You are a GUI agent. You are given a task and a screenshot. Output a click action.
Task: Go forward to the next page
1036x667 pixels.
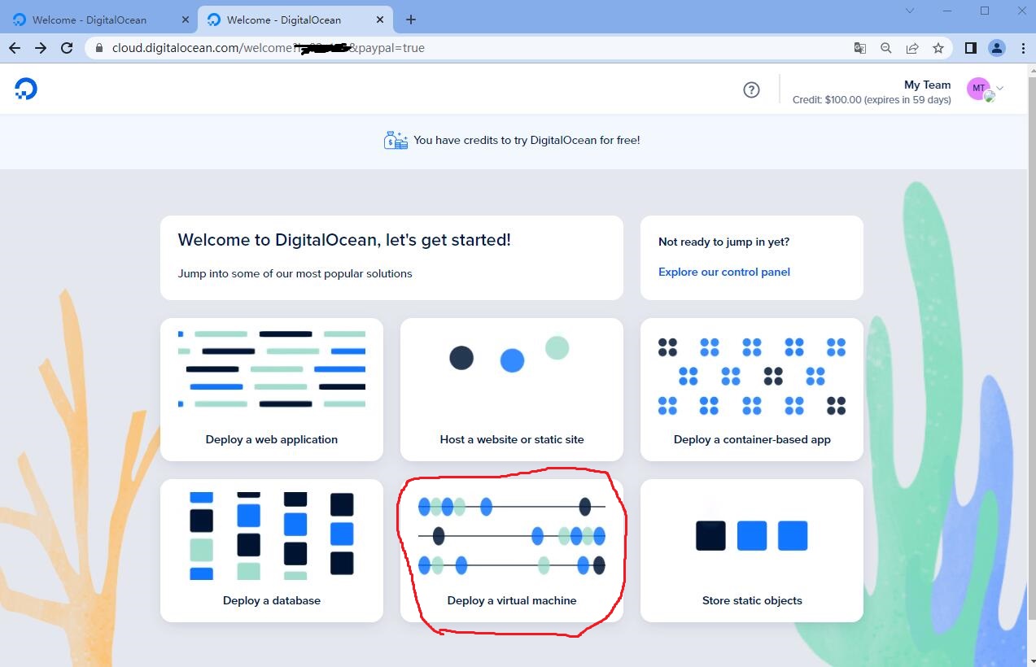click(41, 48)
